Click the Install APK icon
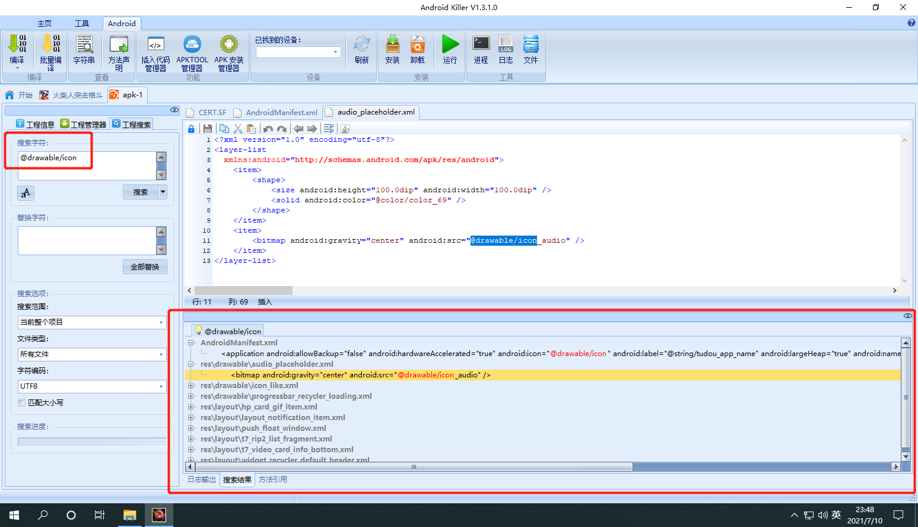The height and width of the screenshot is (527, 918). pos(392,45)
